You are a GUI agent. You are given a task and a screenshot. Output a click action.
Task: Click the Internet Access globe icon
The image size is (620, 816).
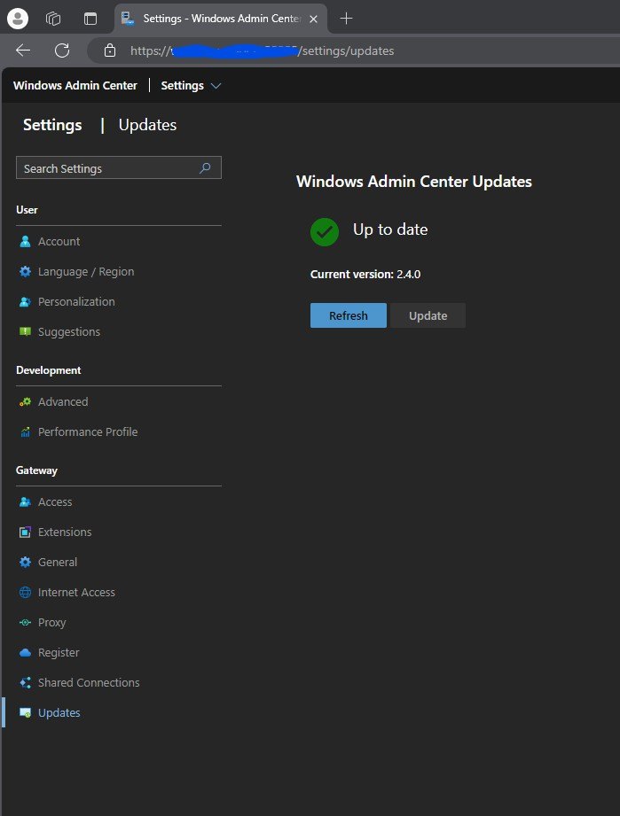pos(25,592)
